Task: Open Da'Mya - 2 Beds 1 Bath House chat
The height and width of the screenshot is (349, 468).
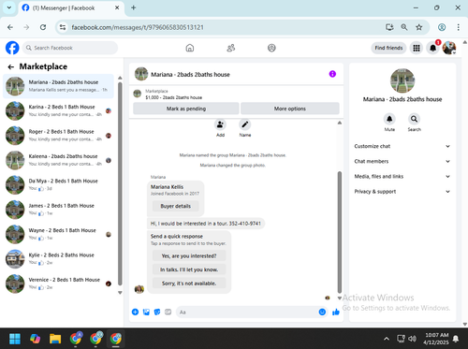Action: click(x=58, y=184)
